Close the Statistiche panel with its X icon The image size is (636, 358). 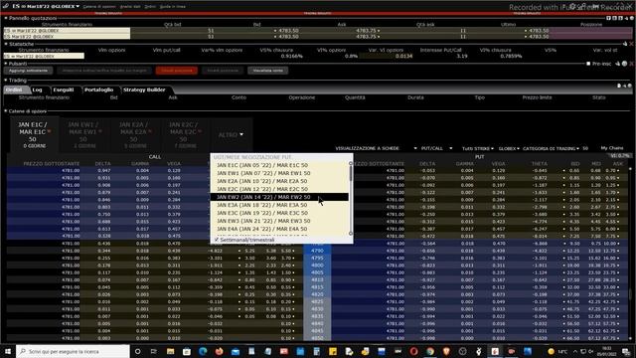(632, 44)
